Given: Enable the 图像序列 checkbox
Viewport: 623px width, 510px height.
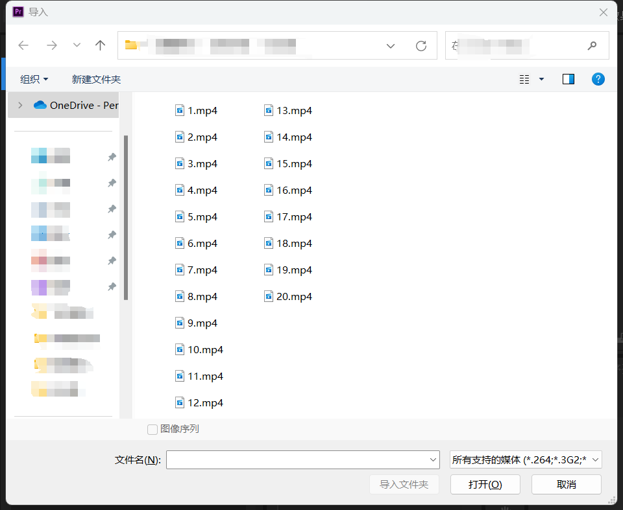Looking at the screenshot, I should click(153, 429).
